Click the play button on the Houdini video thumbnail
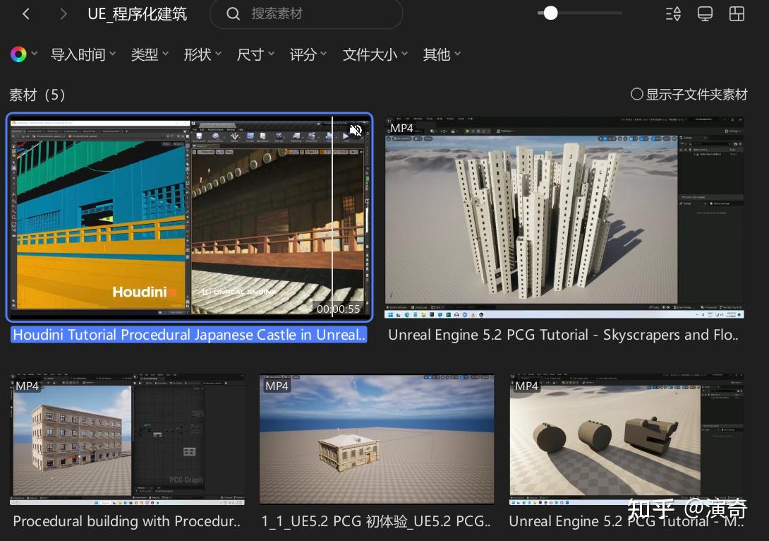Screen dimensions: 769x541 [x=345, y=137]
